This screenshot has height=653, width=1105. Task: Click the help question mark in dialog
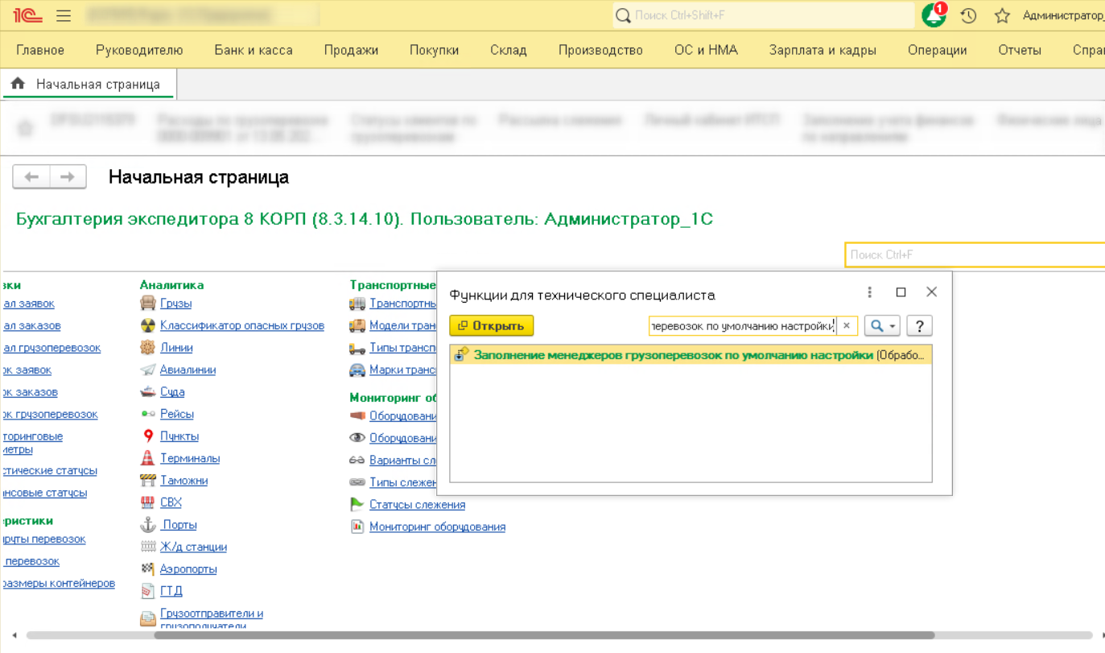[919, 326]
